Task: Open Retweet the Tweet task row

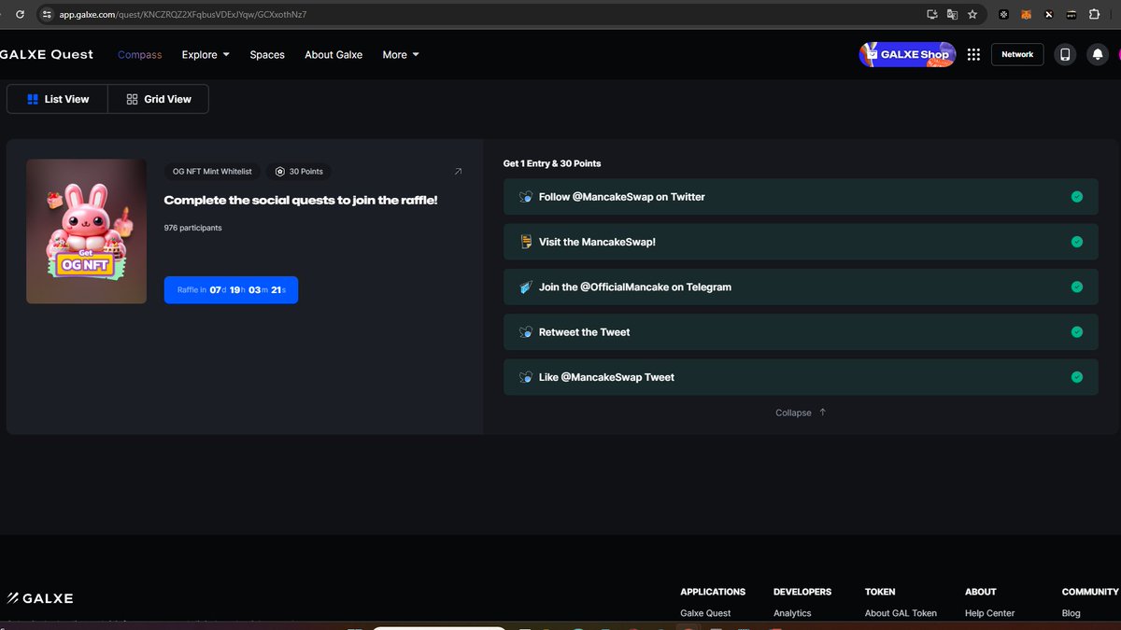Action: tap(801, 331)
